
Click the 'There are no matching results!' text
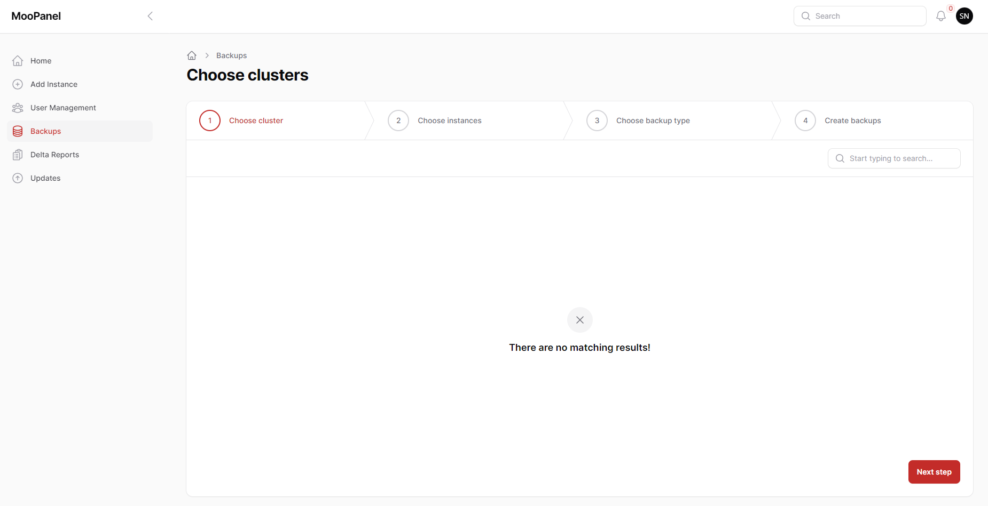tap(579, 348)
